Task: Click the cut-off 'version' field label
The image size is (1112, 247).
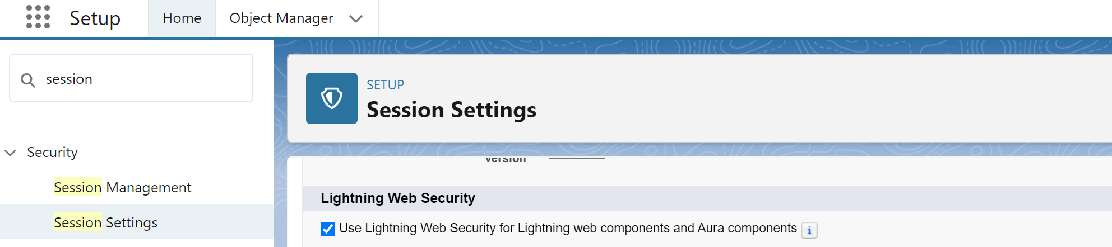Action: (505, 159)
